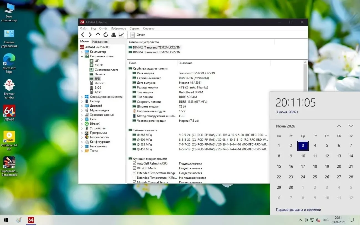The image size is (360, 225).
Task: Open Параметры даты и времени link
Action: pos(298,209)
